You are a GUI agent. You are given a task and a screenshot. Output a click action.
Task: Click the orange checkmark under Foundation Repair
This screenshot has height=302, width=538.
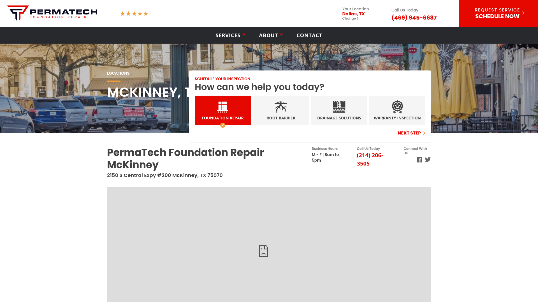pos(223,125)
